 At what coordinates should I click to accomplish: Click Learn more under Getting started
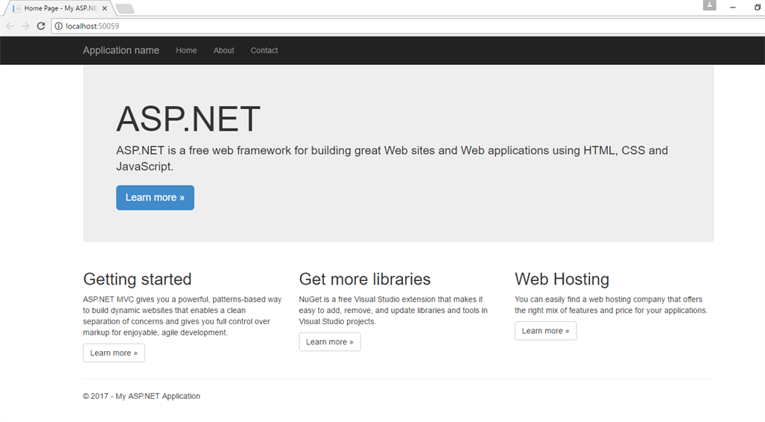(x=114, y=353)
